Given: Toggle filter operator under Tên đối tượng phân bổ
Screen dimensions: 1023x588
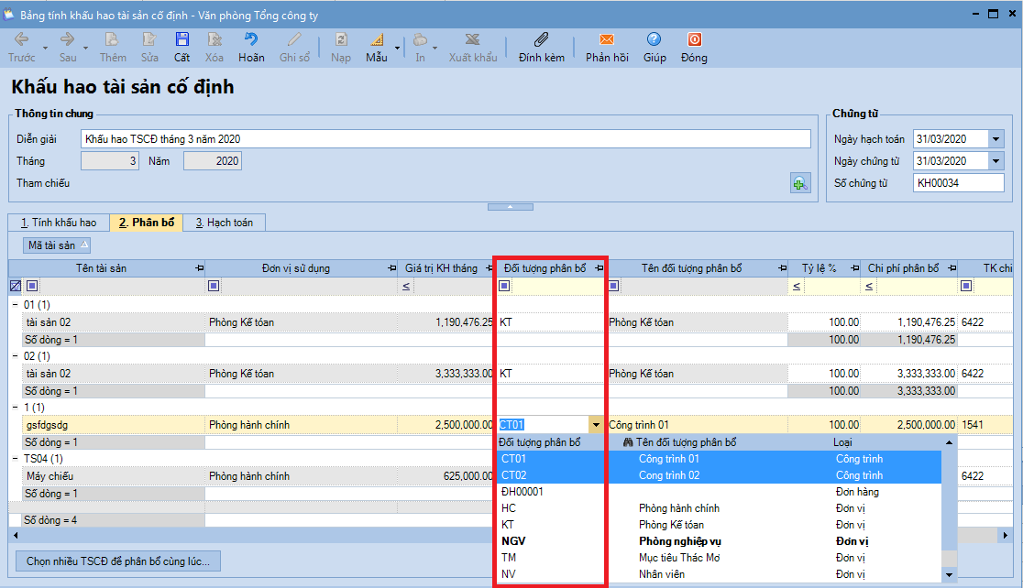Looking at the screenshot, I should (x=613, y=286).
